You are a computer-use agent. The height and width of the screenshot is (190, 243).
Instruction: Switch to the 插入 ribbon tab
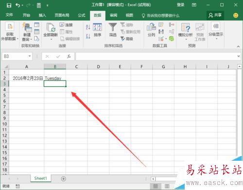point(42,15)
